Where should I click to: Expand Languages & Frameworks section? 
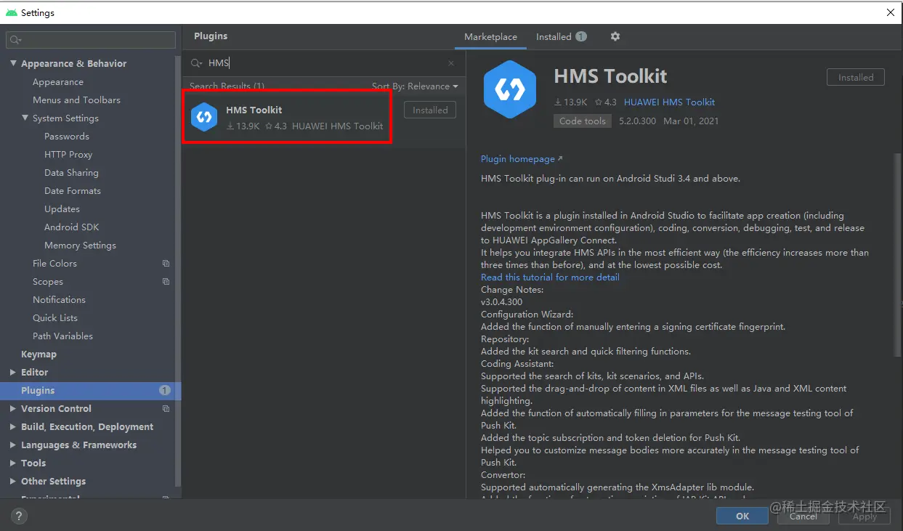click(13, 445)
